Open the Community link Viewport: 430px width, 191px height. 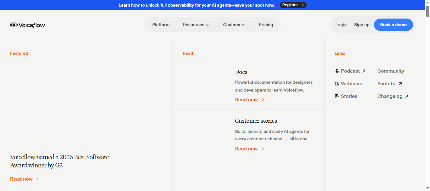click(x=391, y=71)
